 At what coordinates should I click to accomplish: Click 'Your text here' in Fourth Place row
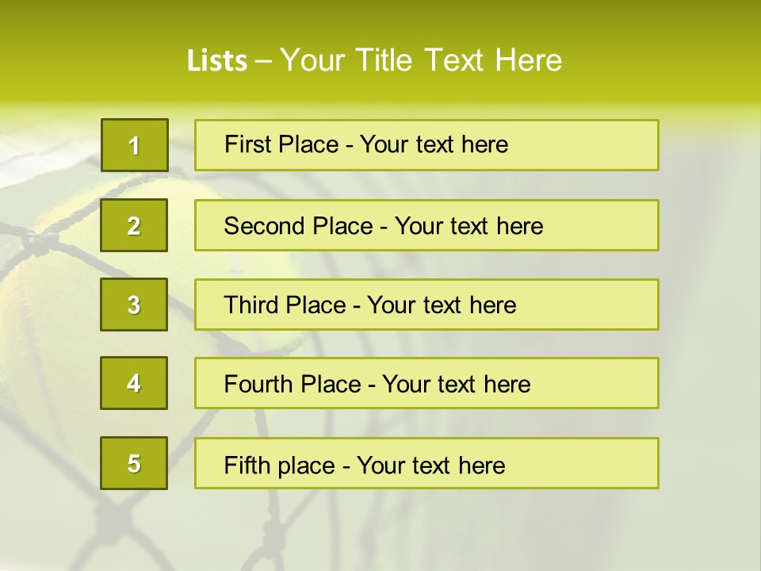click(456, 385)
